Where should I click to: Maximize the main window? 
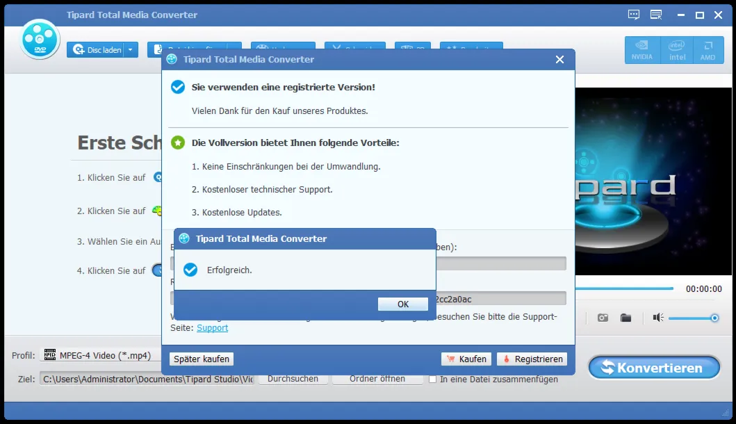click(699, 15)
